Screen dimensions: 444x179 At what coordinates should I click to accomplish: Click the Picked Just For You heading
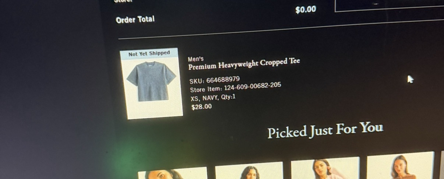(x=325, y=130)
